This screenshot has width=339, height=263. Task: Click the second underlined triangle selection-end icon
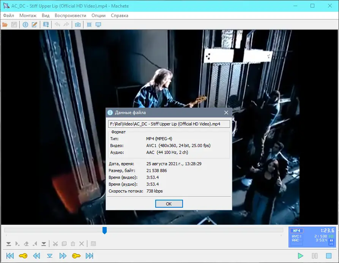44,244
